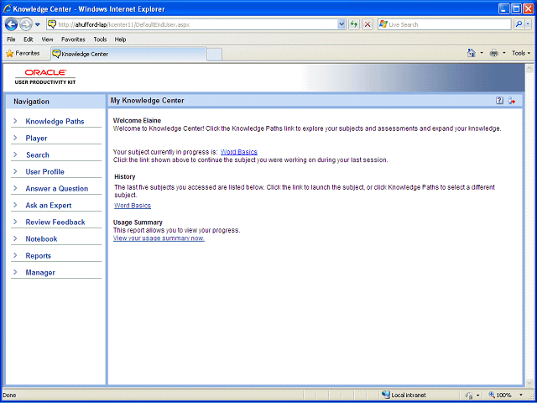Expand the Notebook chevron

coord(15,238)
